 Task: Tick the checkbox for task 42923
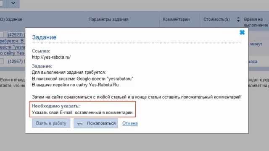(2, 34)
